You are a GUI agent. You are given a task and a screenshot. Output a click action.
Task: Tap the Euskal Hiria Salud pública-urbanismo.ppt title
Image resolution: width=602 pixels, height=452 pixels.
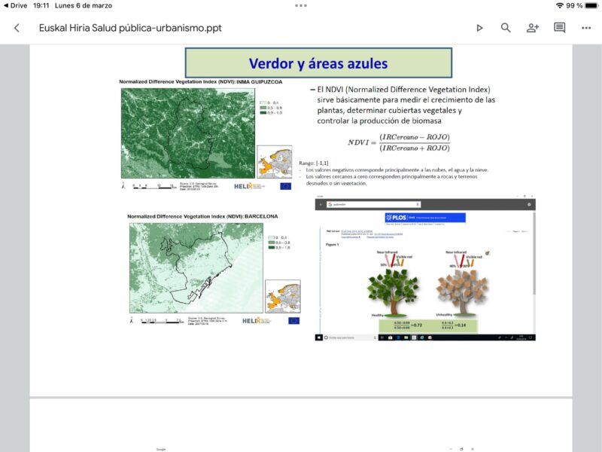[130, 28]
